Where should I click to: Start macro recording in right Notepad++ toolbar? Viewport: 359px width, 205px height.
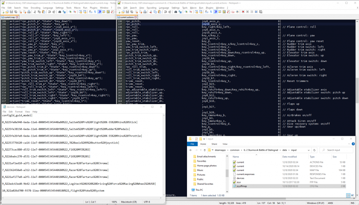click(x=243, y=11)
